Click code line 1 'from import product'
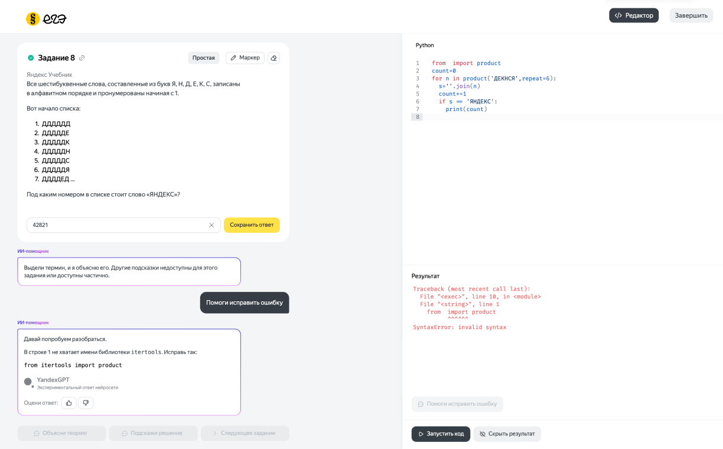The image size is (723, 449). 466,63
